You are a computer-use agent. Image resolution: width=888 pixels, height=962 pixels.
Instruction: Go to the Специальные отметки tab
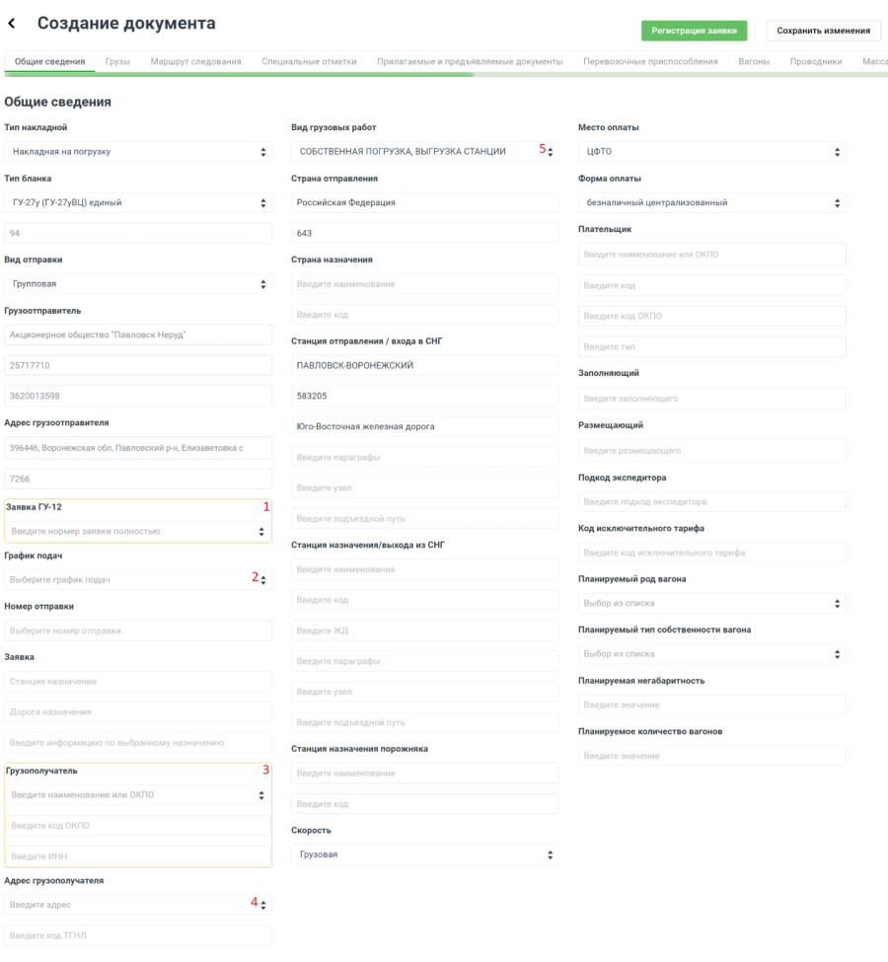(309, 62)
